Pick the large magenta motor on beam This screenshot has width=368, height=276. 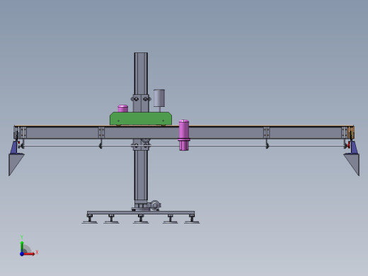pyautogui.click(x=184, y=135)
